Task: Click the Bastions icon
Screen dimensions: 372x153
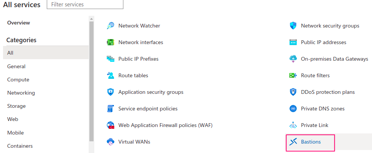Action: (293, 142)
